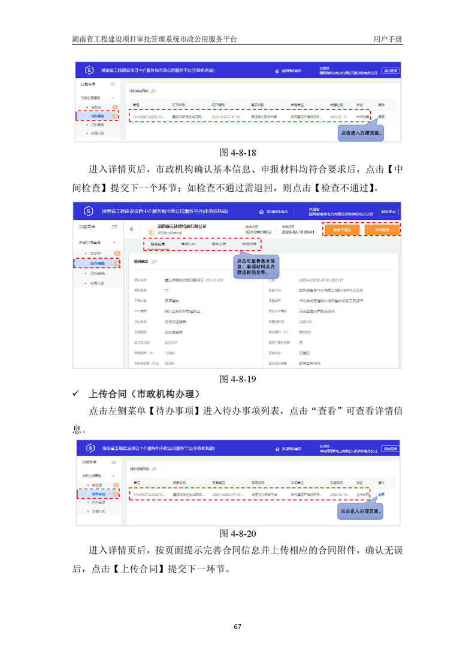This screenshot has width=475, height=672.
Task: Click 退出登录 in figure 4-8-18 screenshot
Action: pos(391,71)
